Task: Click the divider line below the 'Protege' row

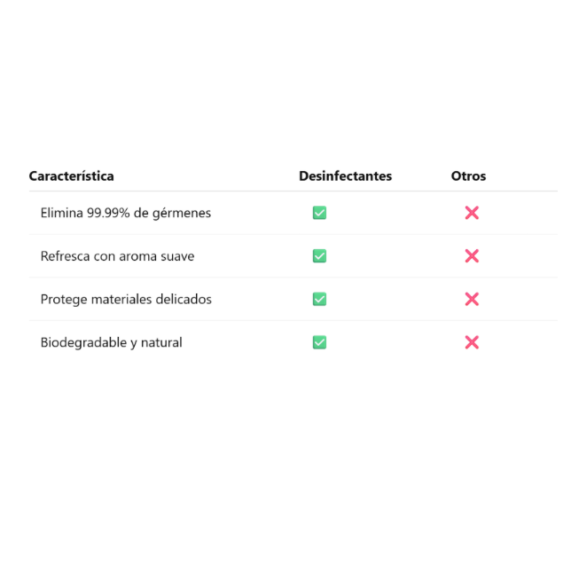Action: (x=293, y=320)
